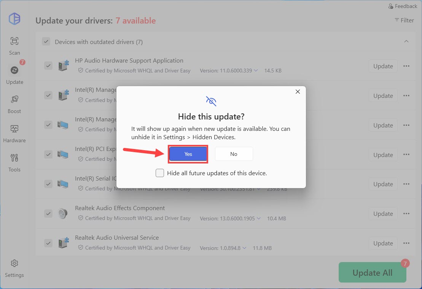Select Realtek Audio Effects Component name text
Screen dimensions: 422x289
(120, 208)
